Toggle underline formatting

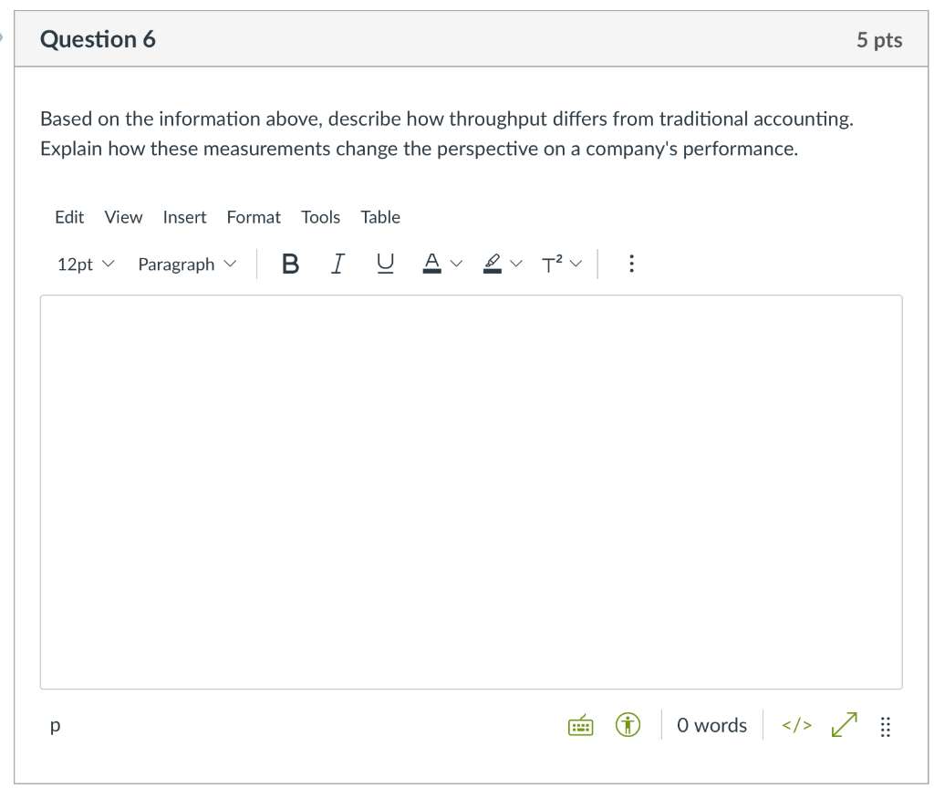pos(386,264)
